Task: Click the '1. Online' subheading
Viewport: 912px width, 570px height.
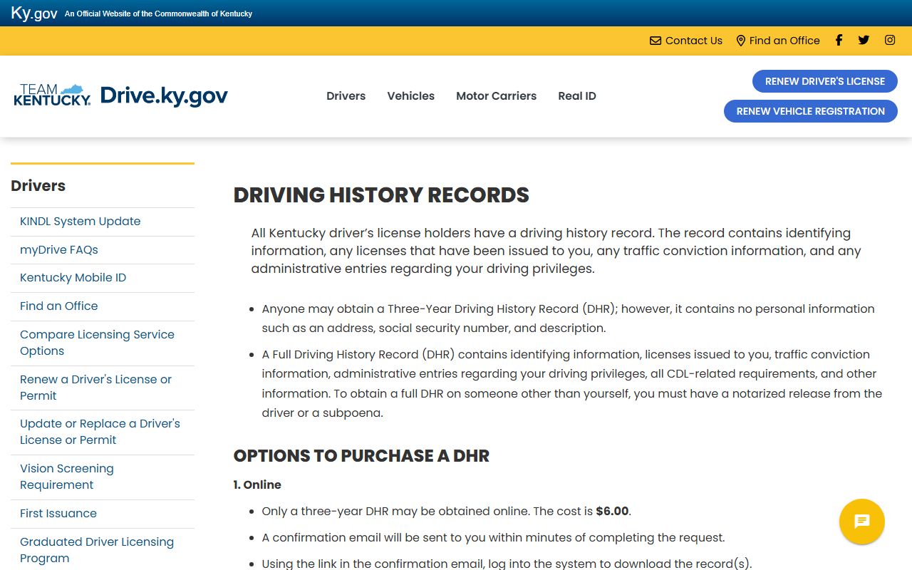Action: tap(257, 484)
